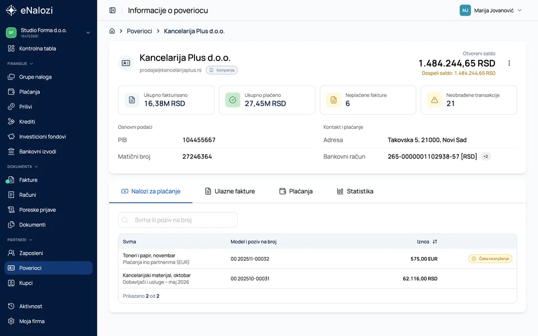
Task: Click the Ukupno fakturisano document icon
Action: [132, 100]
